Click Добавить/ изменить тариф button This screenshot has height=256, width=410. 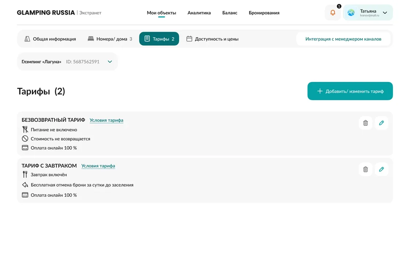[350, 91]
